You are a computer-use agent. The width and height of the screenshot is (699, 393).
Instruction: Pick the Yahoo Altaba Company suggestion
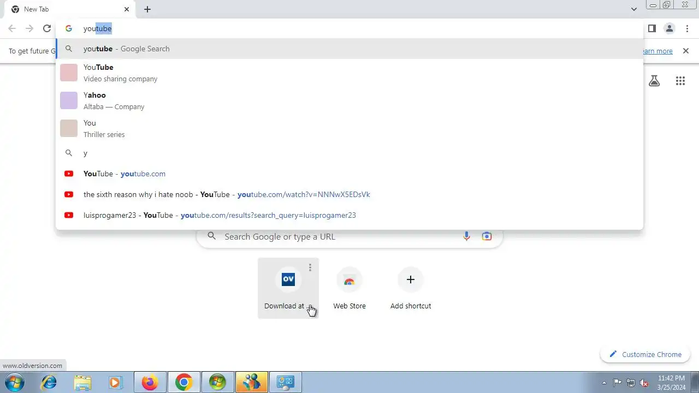349,100
